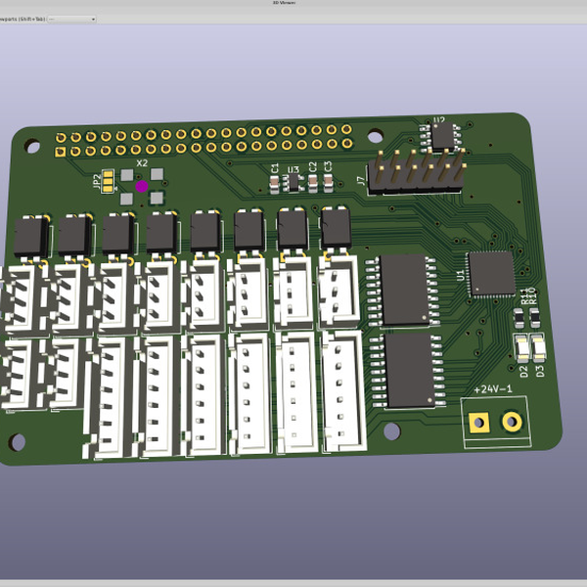Click the square pad of the +24V connector
The image size is (587, 587).
478,423
